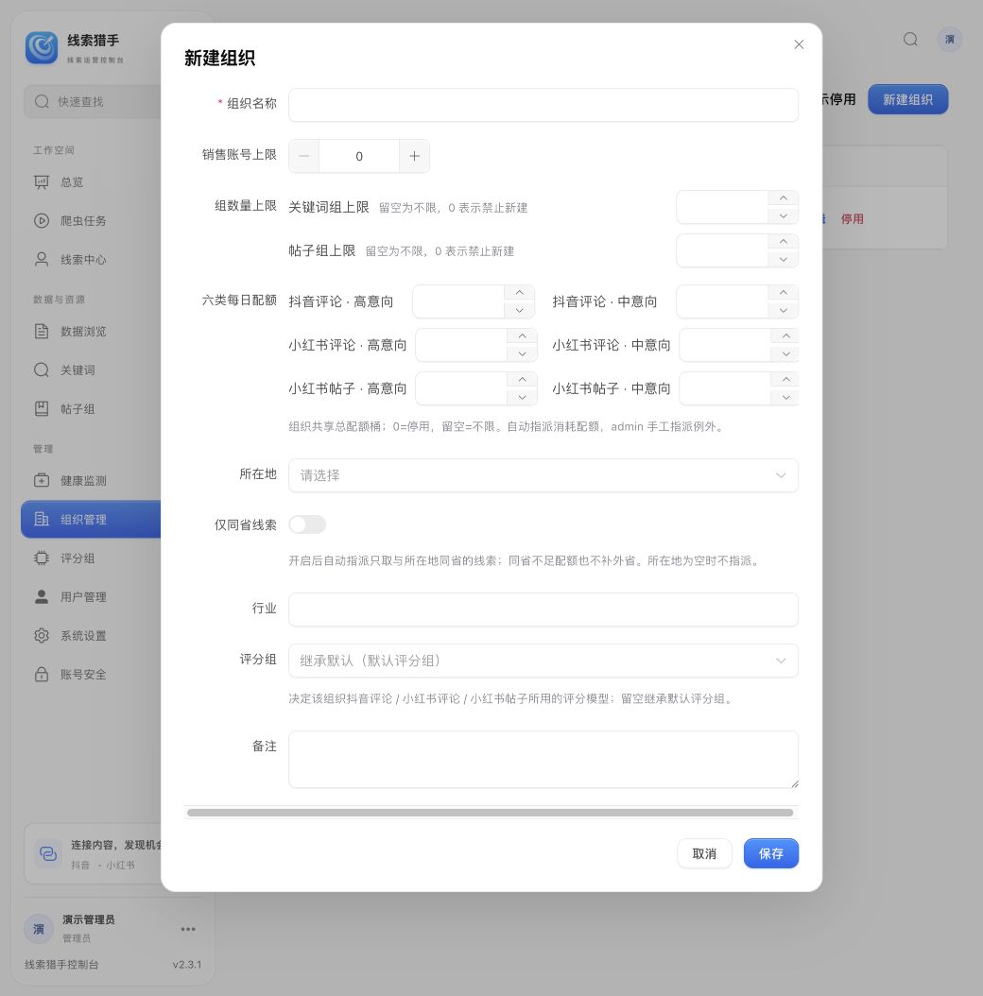Image resolution: width=983 pixels, height=996 pixels.
Task: Close the 新建组织 dialog with X
Action: [799, 44]
